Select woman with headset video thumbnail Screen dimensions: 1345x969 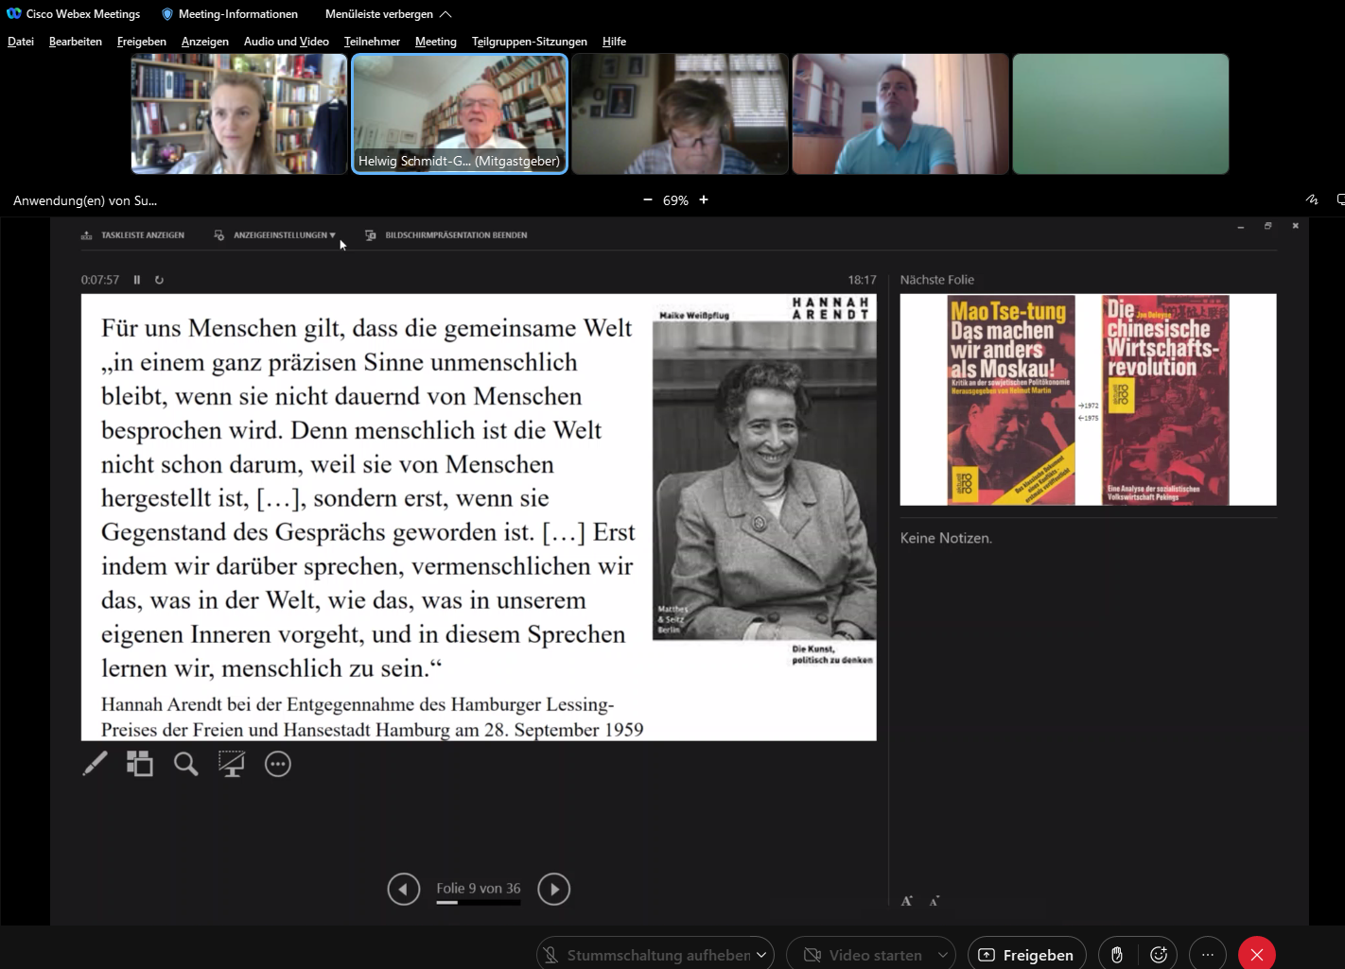239,114
